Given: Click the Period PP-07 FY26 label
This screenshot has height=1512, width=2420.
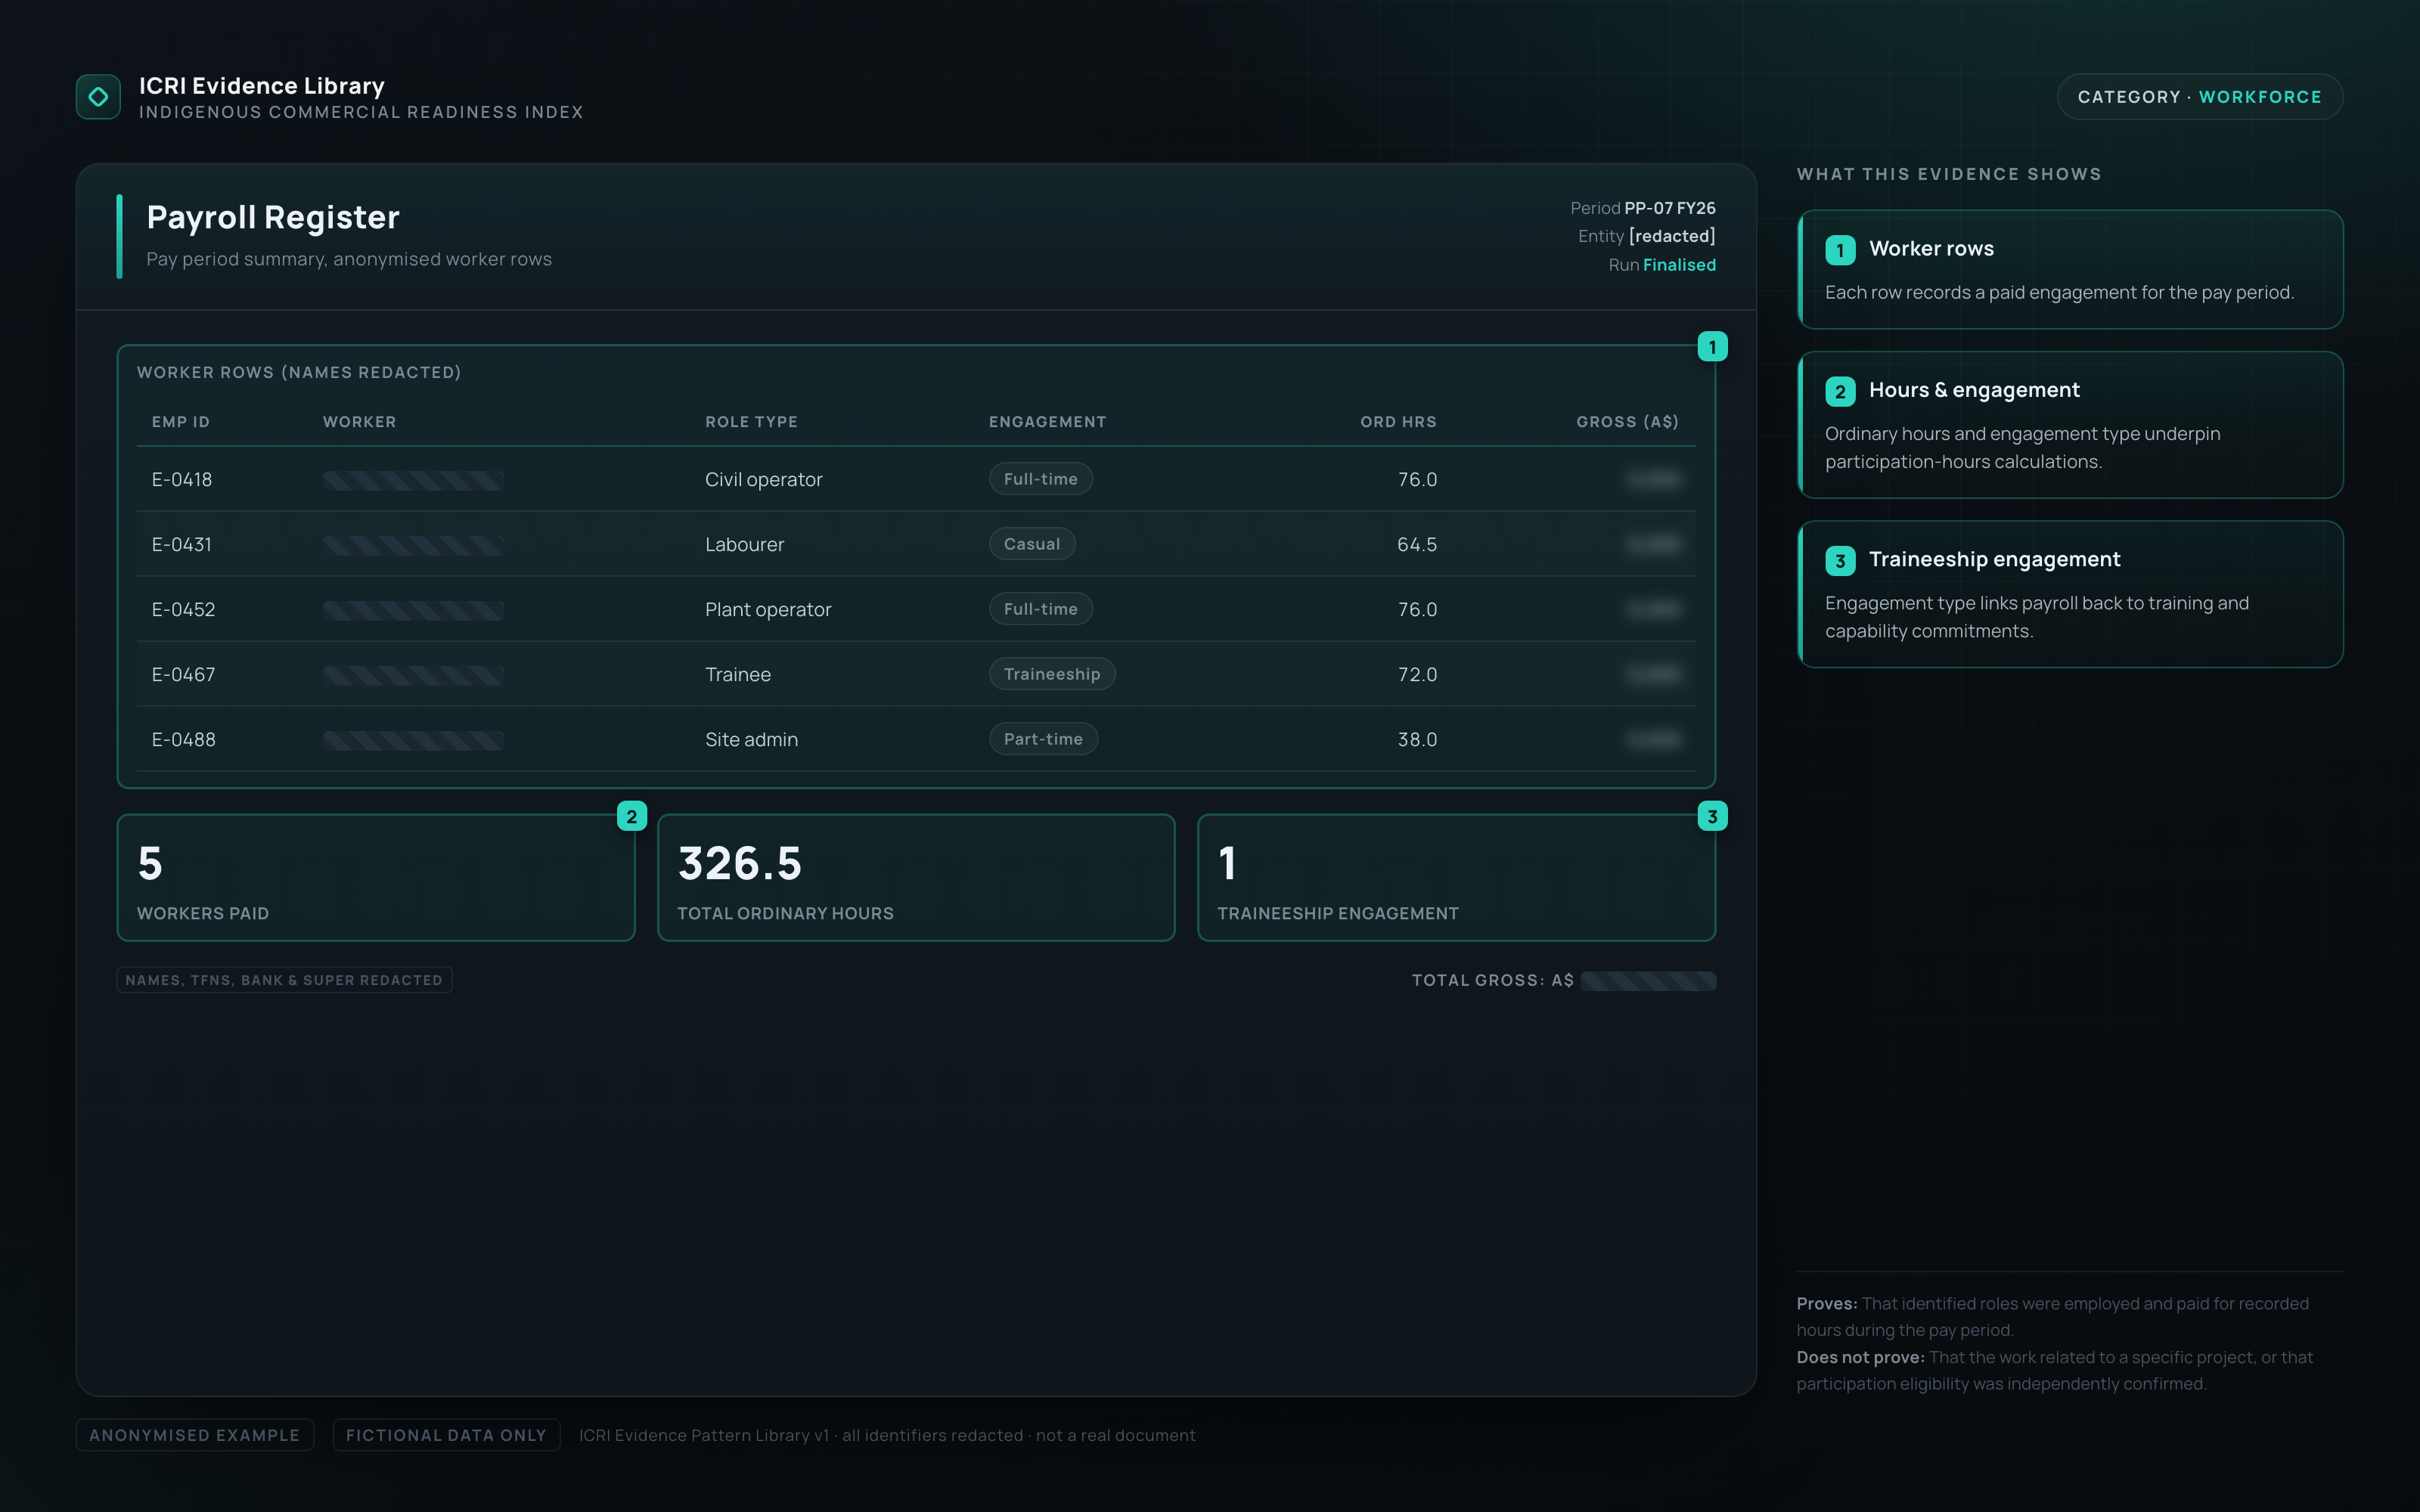Looking at the screenshot, I should [x=1643, y=208].
